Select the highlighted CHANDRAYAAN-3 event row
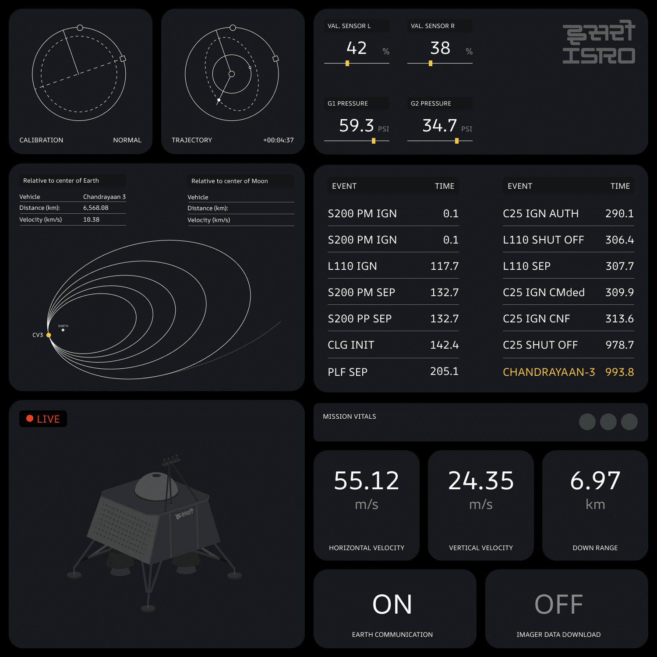This screenshot has width=657, height=657. [x=568, y=372]
